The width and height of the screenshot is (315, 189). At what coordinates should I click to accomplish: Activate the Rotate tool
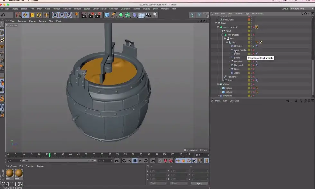tap(39, 15)
